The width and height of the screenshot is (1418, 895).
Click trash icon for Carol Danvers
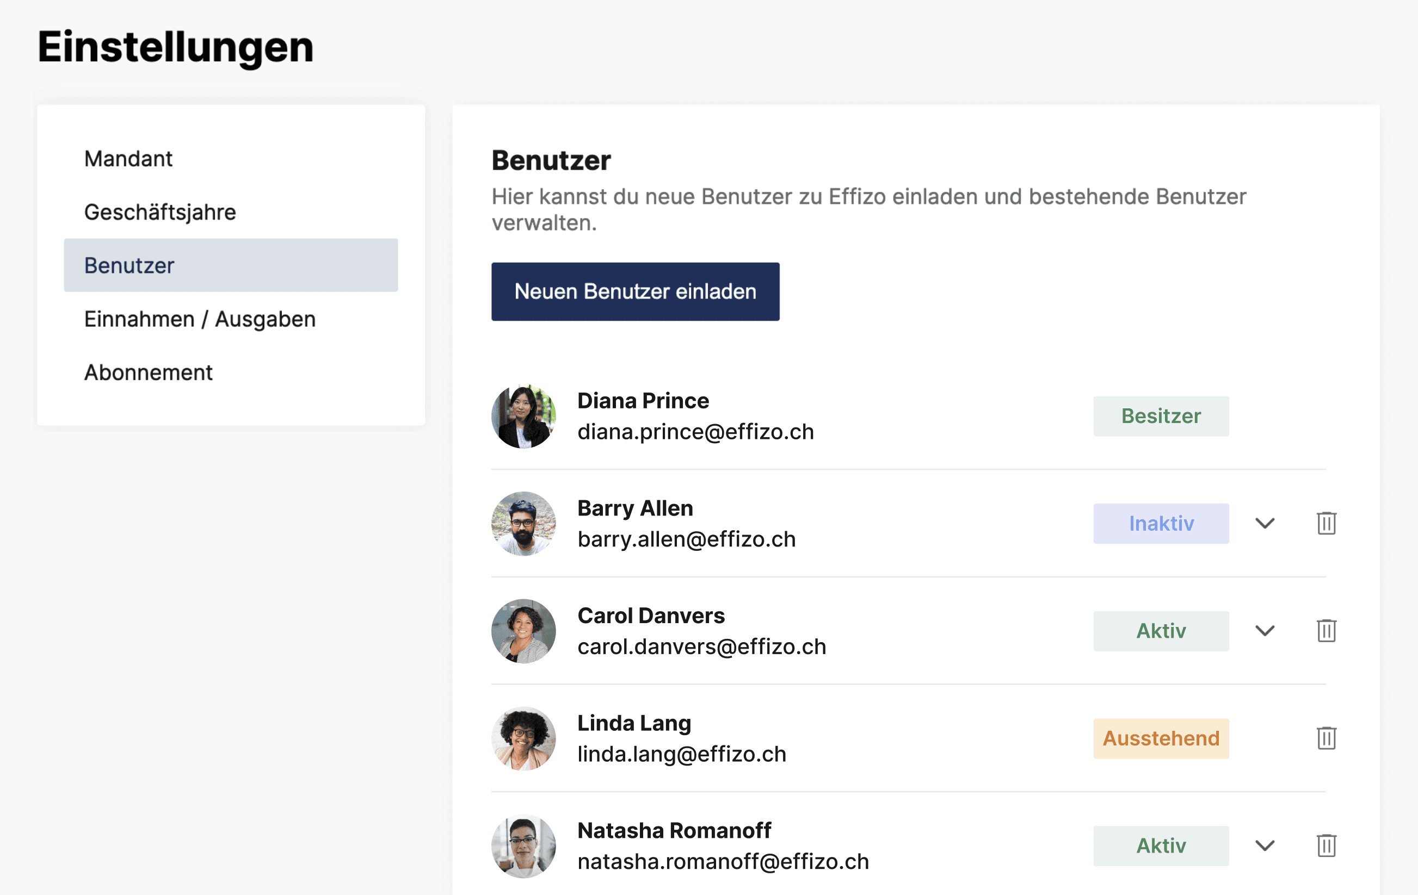click(x=1325, y=631)
